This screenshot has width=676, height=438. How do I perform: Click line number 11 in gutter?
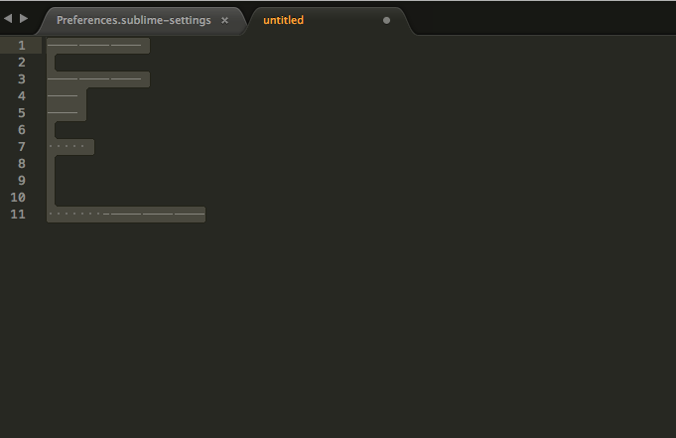pyautogui.click(x=18, y=215)
